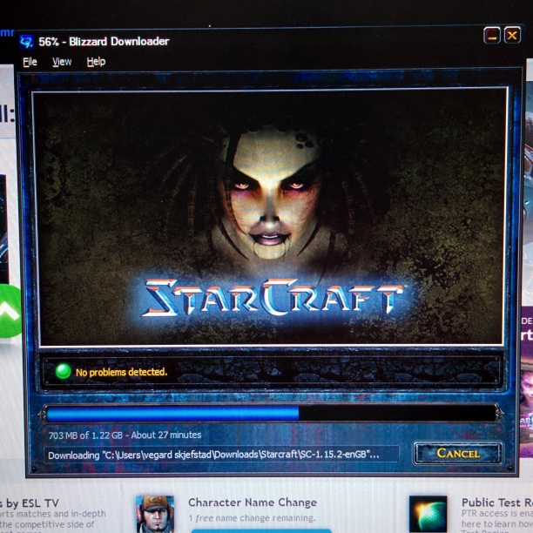Image resolution: width=533 pixels, height=533 pixels.
Task: Open the ESL TV link in browser
Action: 30,503
